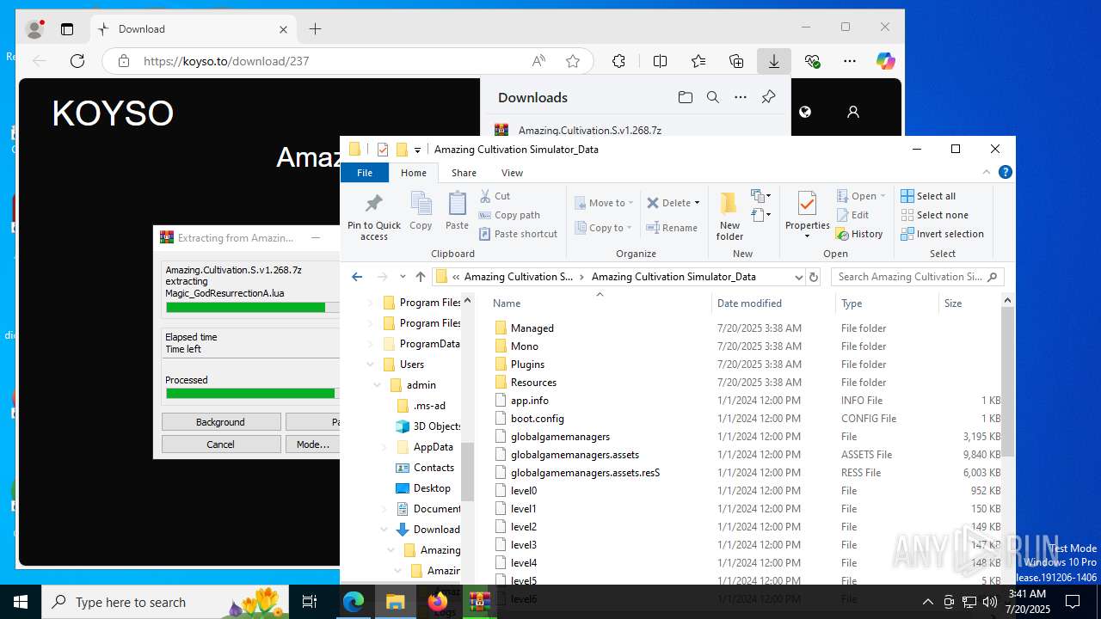
Task: Click Select all in ribbon
Action: [928, 196]
